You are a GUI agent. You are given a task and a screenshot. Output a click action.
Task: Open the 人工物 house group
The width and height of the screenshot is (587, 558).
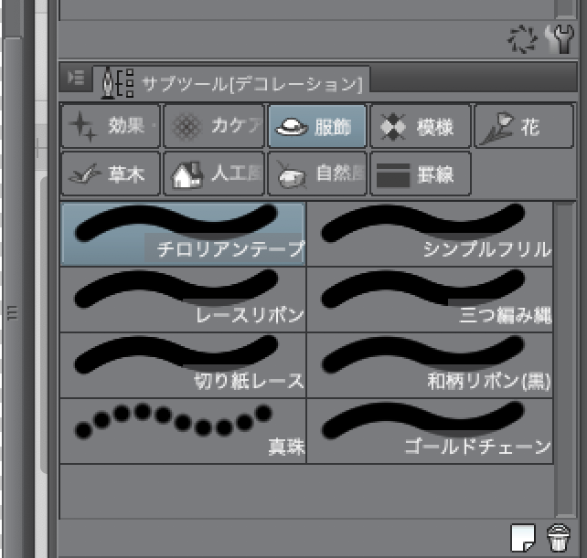click(x=214, y=174)
